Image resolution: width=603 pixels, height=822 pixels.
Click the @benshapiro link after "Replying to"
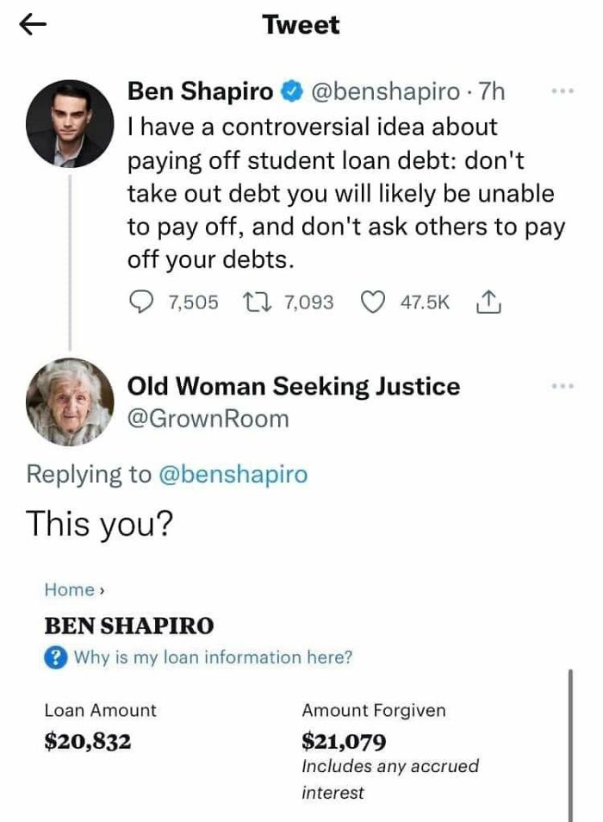232,474
